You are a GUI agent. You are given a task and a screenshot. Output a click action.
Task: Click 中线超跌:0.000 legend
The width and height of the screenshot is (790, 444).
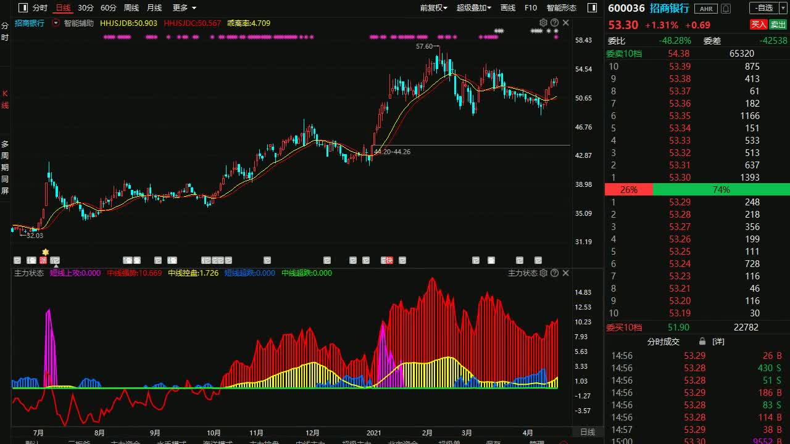tap(307, 273)
